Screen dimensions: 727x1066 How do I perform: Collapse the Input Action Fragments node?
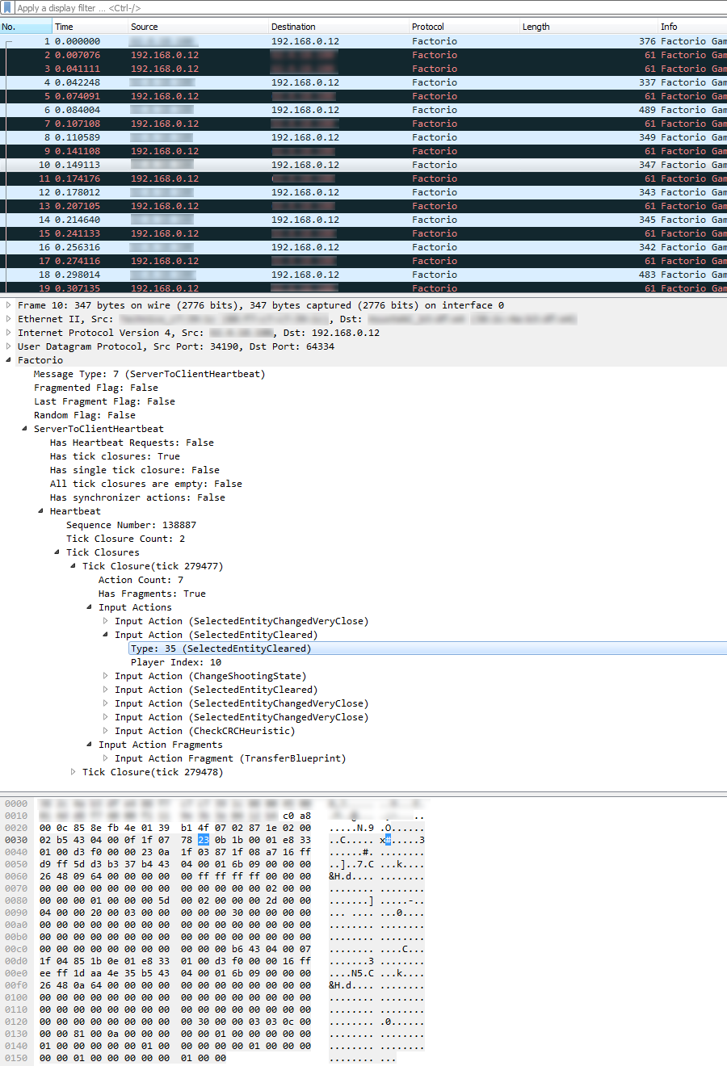tap(90, 745)
